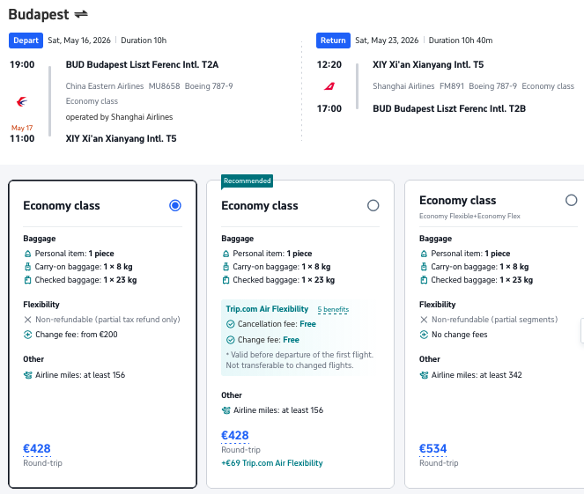The image size is (584, 494).
Task: Select the Economy Flexible fare radio button
Action: 571,200
